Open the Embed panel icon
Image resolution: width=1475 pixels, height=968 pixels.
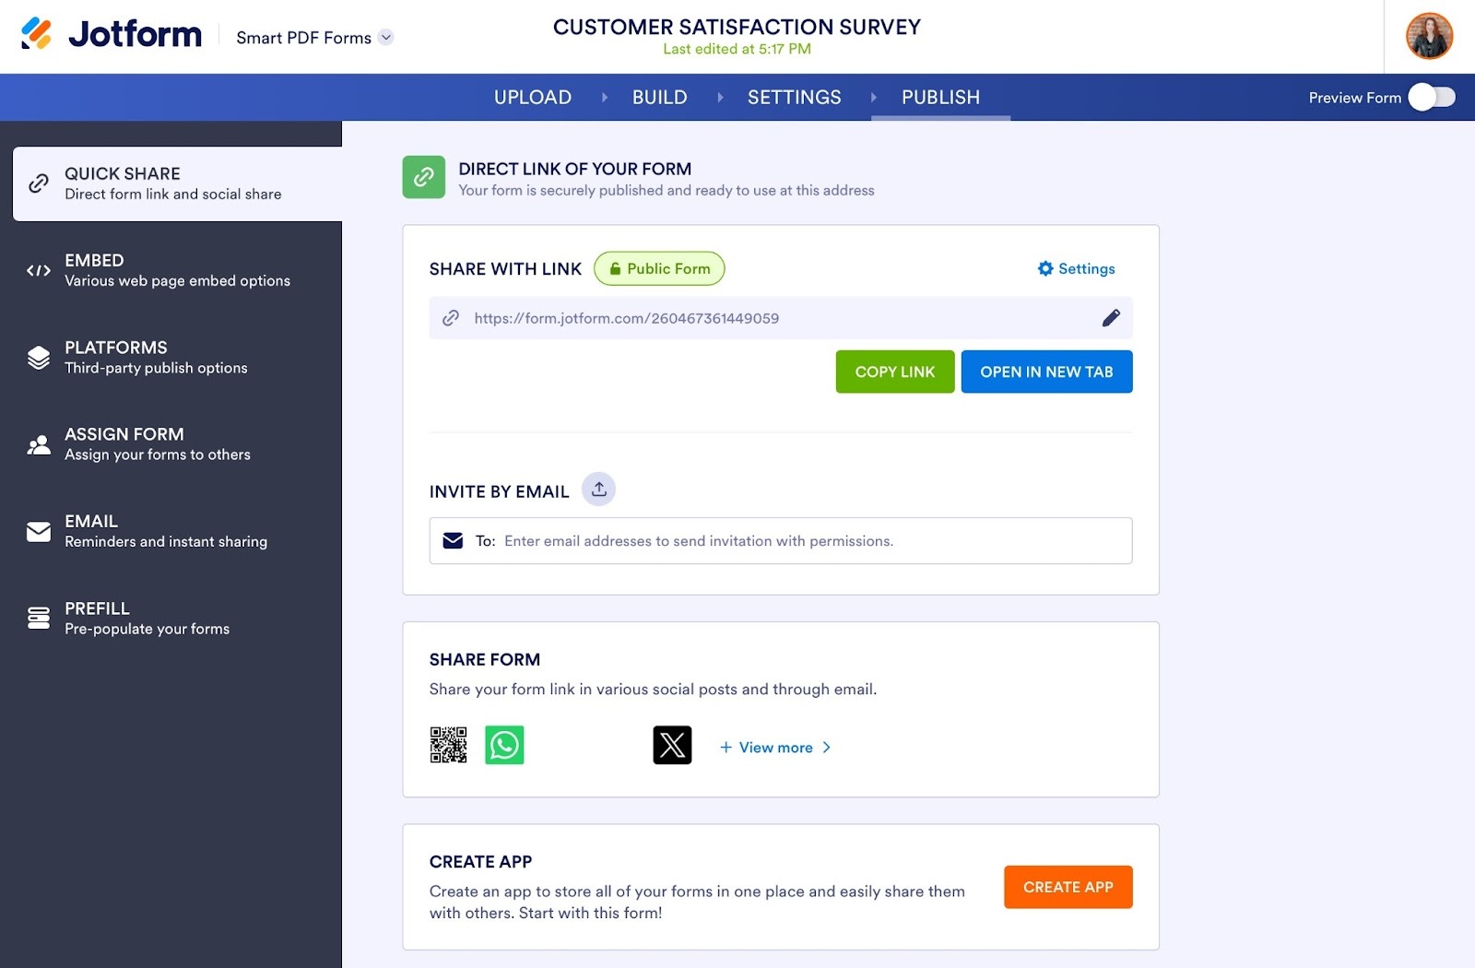pyautogui.click(x=38, y=270)
